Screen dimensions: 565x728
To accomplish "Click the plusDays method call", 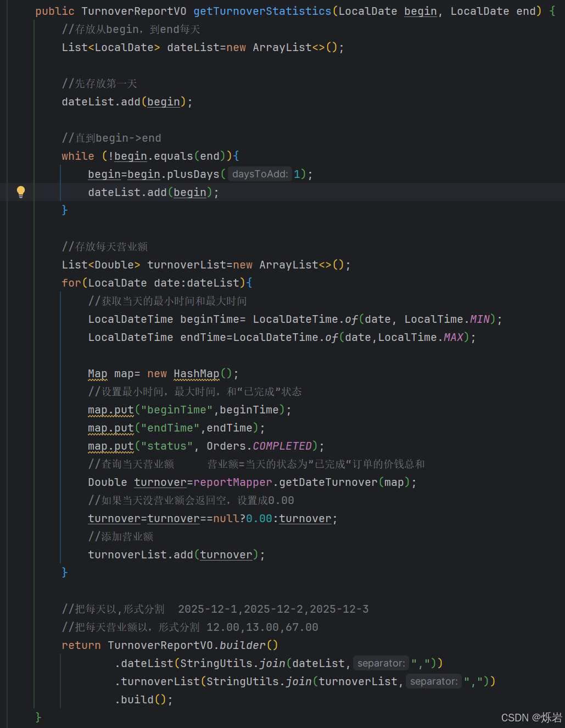I will [193, 174].
